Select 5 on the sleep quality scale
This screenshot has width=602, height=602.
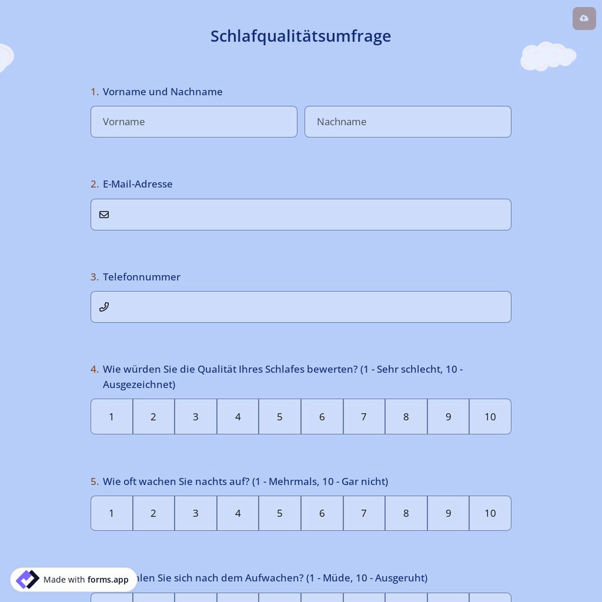click(x=279, y=416)
